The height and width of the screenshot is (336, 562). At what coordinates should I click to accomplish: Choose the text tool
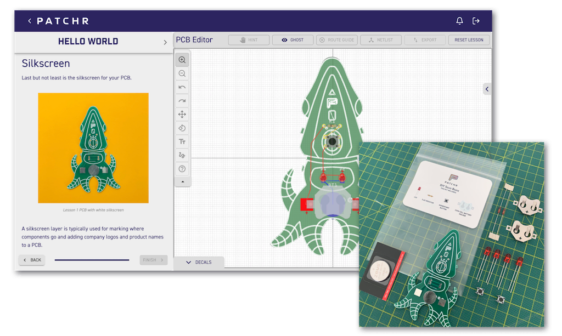[x=182, y=142]
